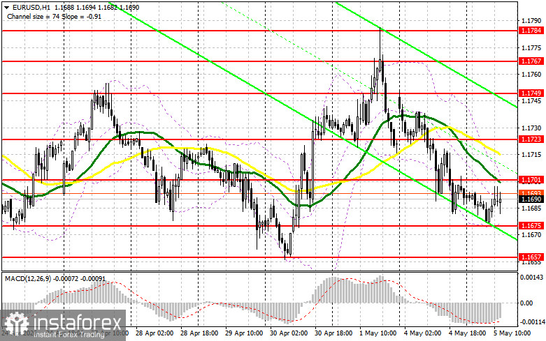
Task: Select the 30 Apr 02:00 time marker
Action: [x=289, y=333]
